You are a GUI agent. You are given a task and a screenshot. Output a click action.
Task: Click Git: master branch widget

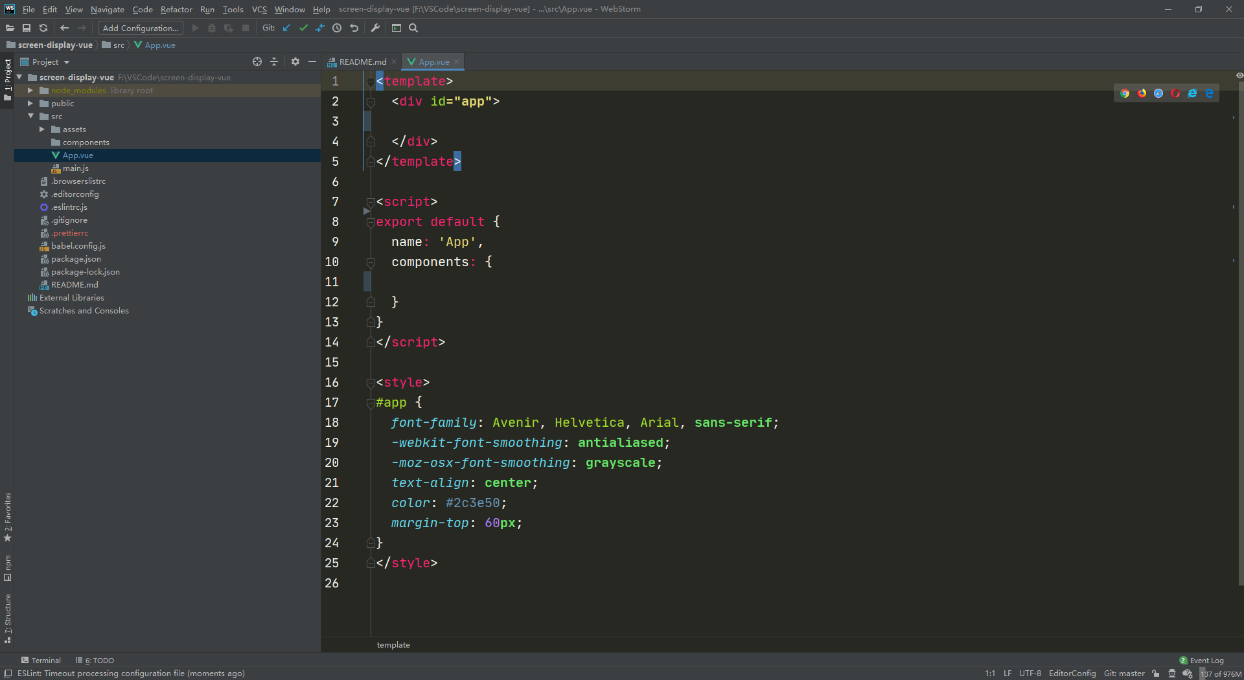pyautogui.click(x=1124, y=674)
